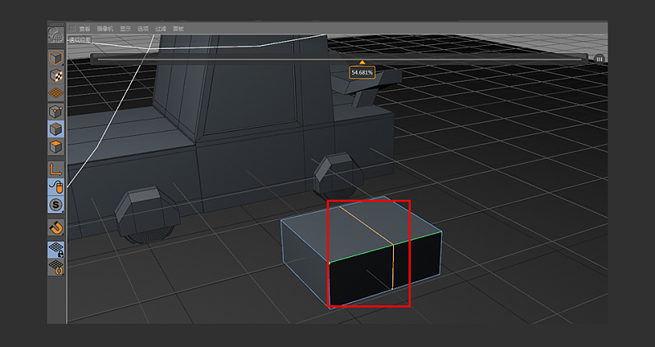Switch to Model mode cube icon
This screenshot has height=347, width=655.
(56, 57)
